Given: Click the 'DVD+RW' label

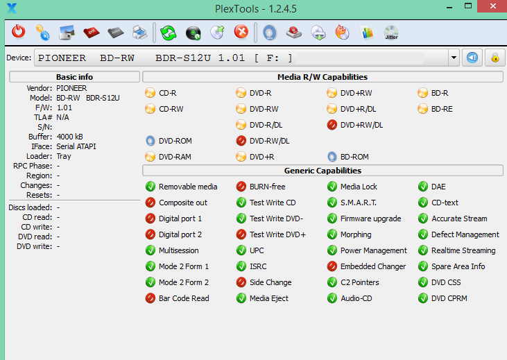Looking at the screenshot, I should click(356, 93).
